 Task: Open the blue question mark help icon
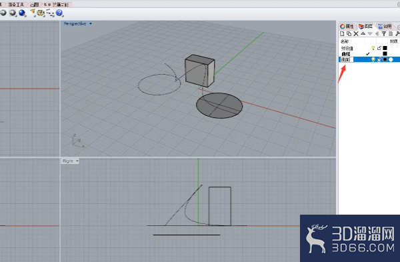coord(59,13)
